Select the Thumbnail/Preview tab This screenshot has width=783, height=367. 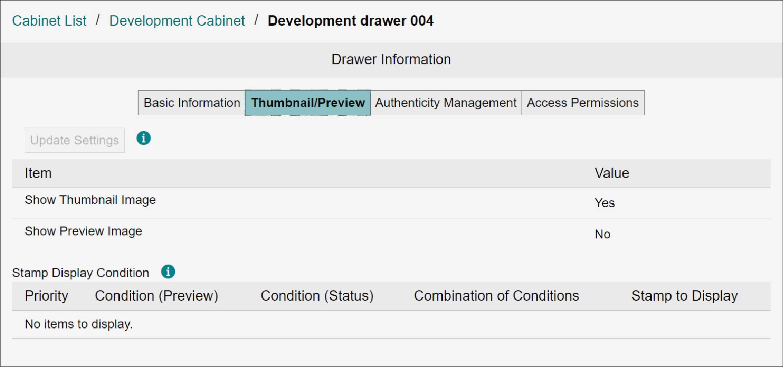point(308,103)
